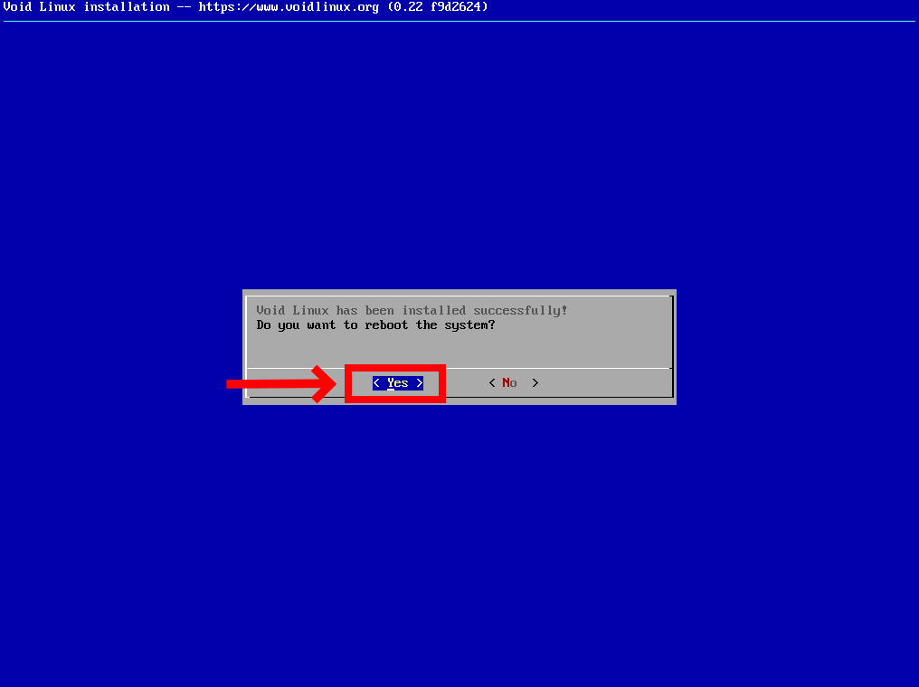Click the 'Void Linux has been installed successfully!' message
This screenshot has height=687, width=919.
412,310
